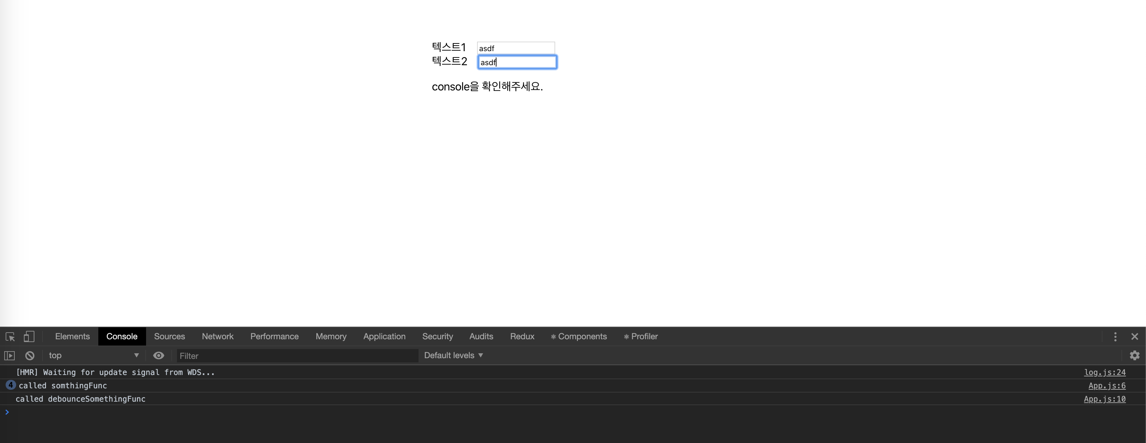1146x443 pixels.
Task: Open the React Components tab
Action: coord(578,337)
